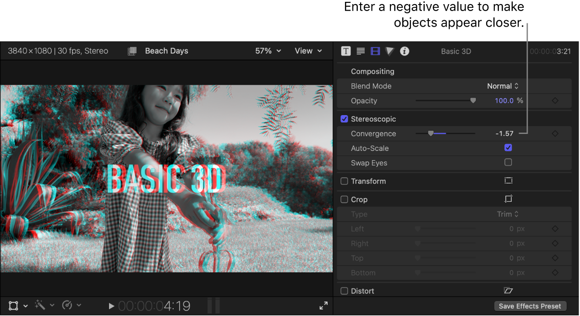Open the View menu in the viewer
This screenshot has width=580, height=316.
click(x=308, y=51)
